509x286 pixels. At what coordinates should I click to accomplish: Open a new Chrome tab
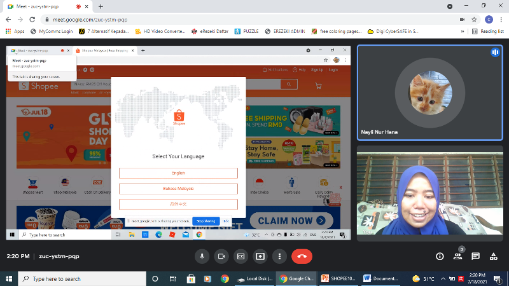(101, 6)
